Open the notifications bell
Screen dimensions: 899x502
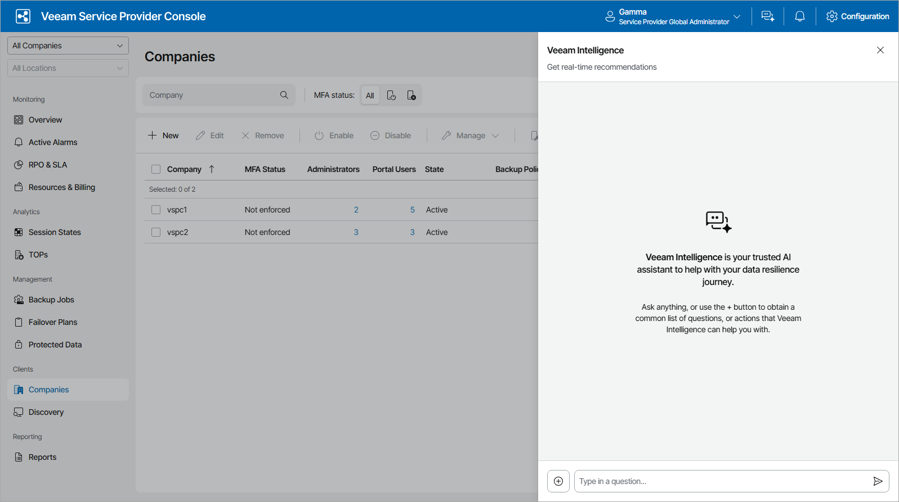click(x=799, y=16)
